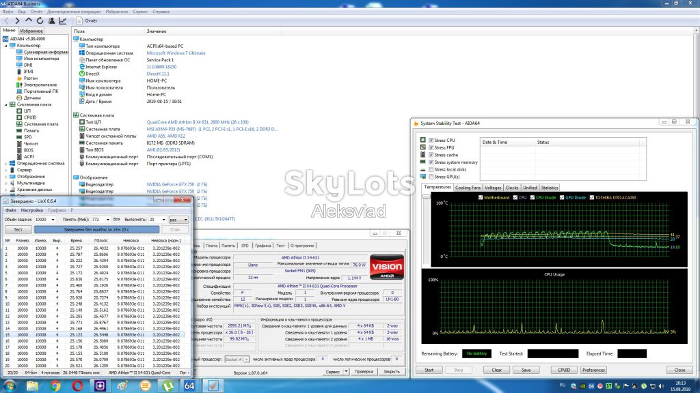
Task: Enable the Stress local disks checkbox
Action: [431, 169]
